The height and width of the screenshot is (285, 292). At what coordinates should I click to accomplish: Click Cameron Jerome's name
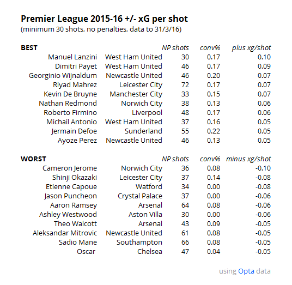click(70, 168)
